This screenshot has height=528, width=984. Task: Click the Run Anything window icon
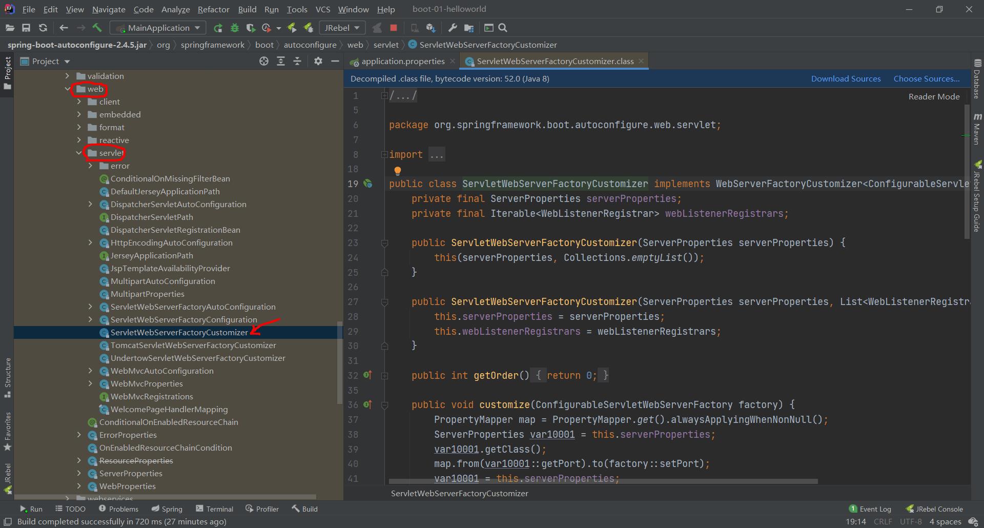pos(488,28)
